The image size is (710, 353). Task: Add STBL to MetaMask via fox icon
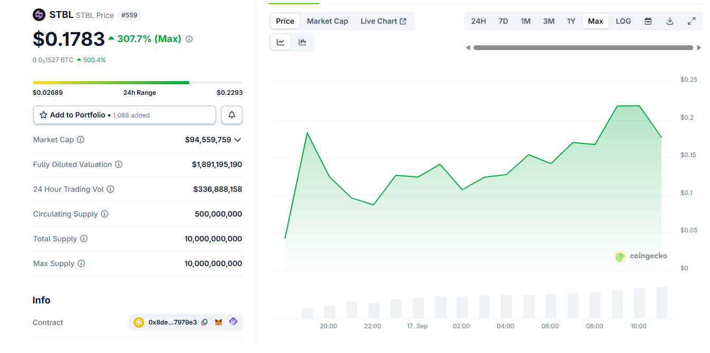(219, 322)
